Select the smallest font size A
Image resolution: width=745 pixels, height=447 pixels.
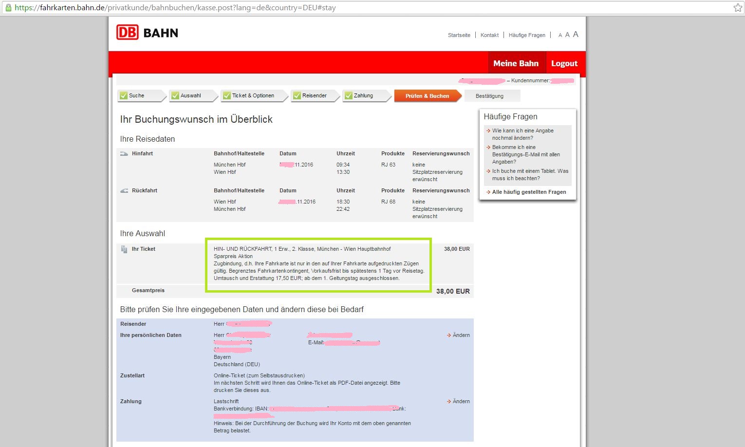[560, 35]
